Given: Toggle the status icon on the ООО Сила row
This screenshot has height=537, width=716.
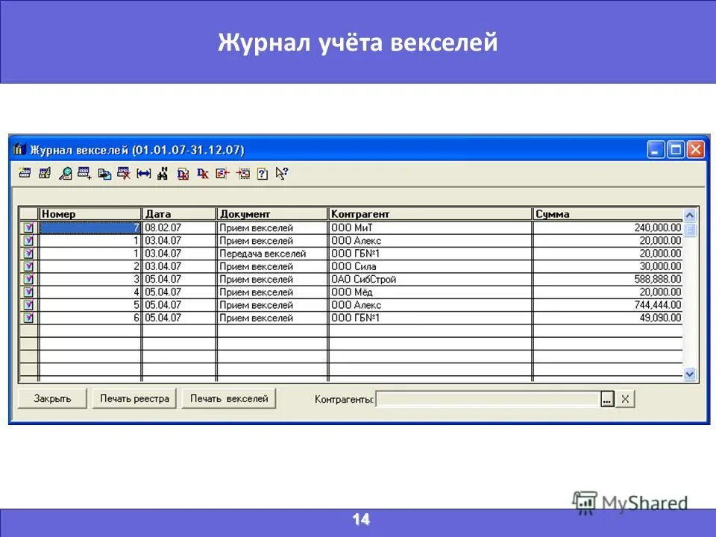Looking at the screenshot, I should coord(28,266).
